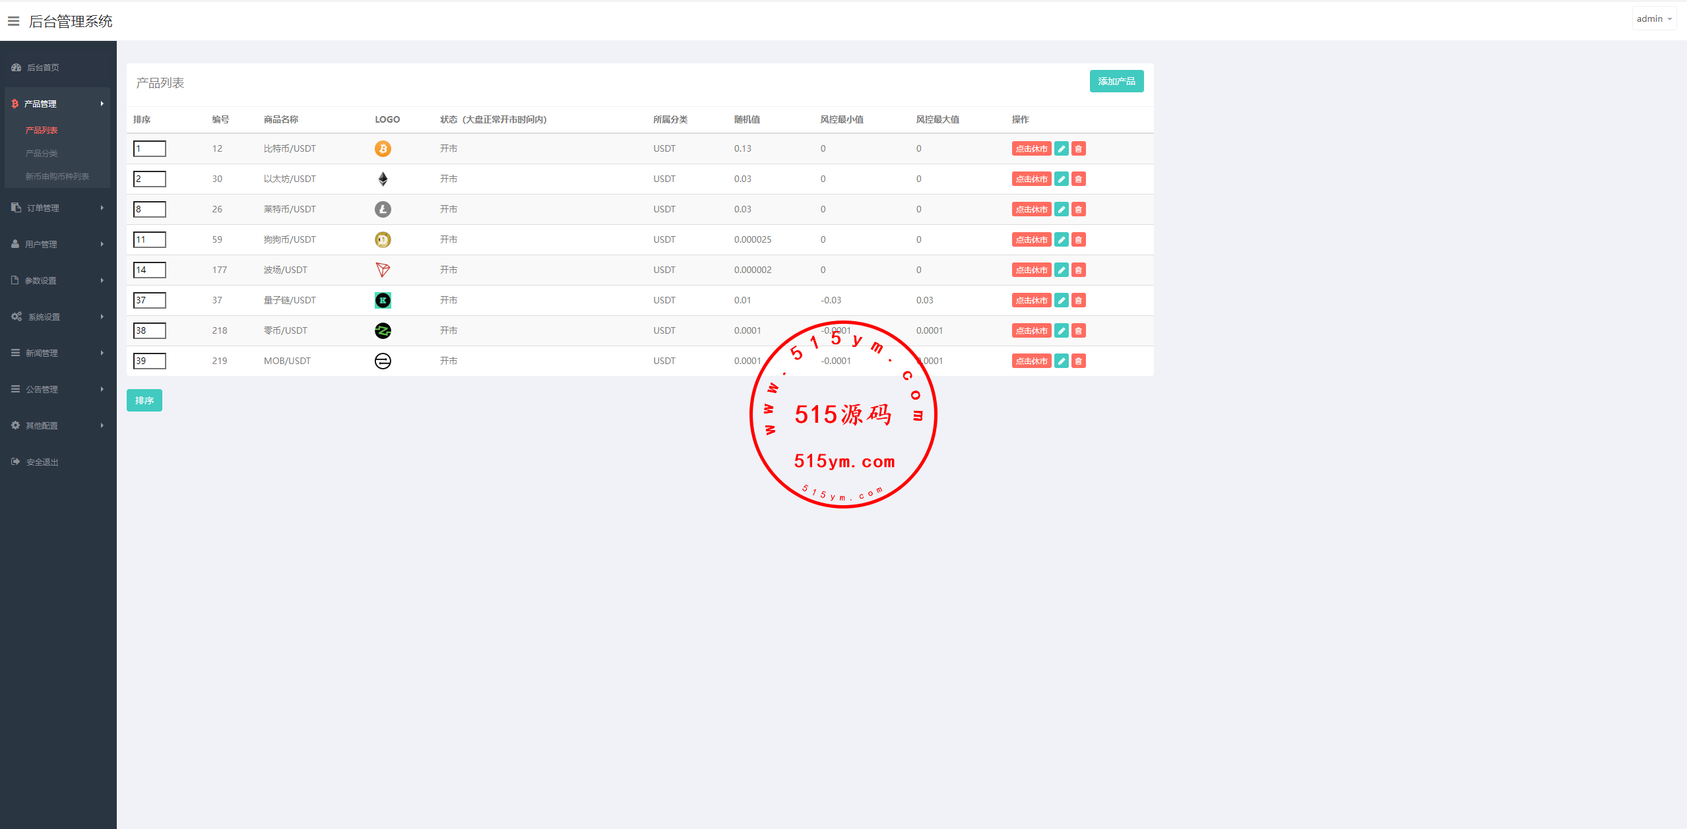
Task: Open the admin user dropdown
Action: pos(1653,18)
